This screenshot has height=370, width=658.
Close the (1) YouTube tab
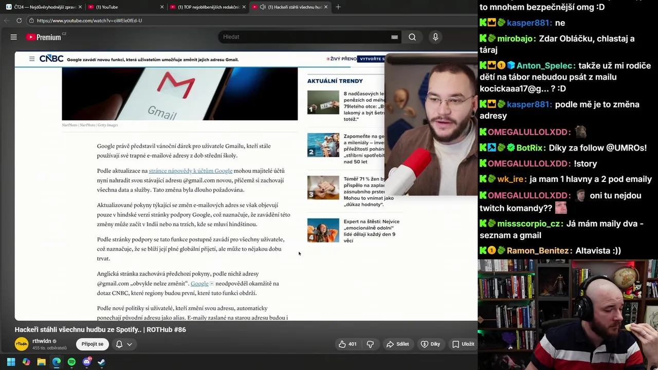point(162,7)
